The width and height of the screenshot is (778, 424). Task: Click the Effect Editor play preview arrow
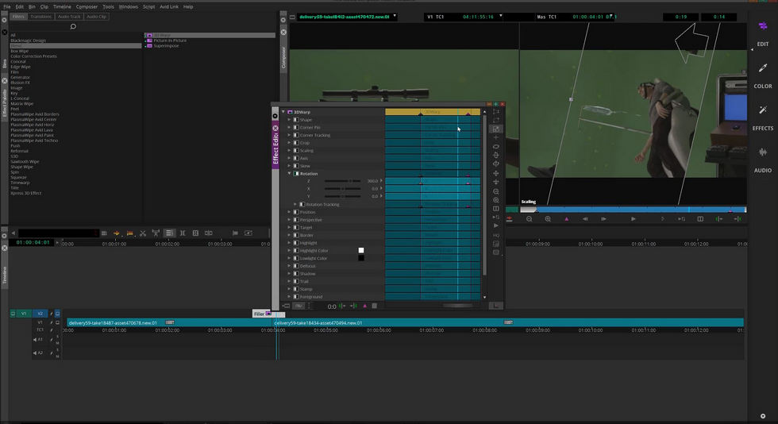(x=495, y=226)
